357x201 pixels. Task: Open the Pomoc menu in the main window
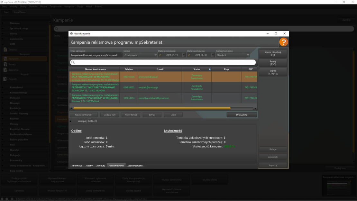(98, 7)
